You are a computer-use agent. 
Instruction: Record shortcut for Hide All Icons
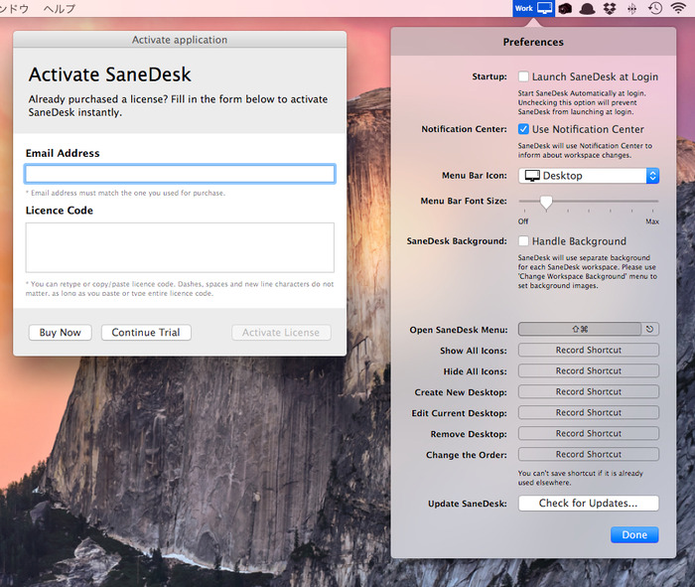589,370
